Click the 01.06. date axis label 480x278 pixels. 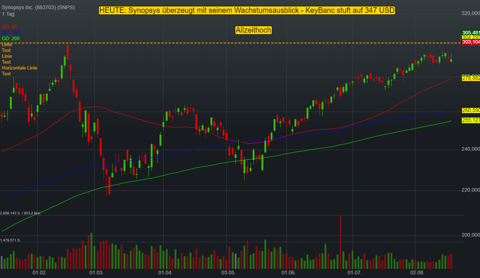point(289,273)
